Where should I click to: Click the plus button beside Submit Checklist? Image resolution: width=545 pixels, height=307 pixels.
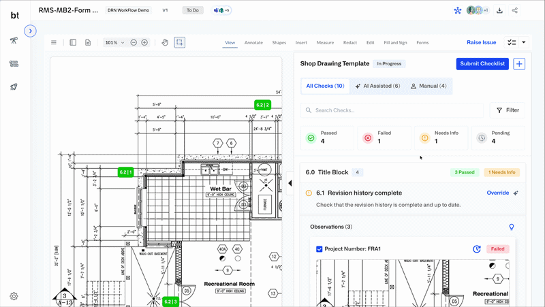(519, 64)
